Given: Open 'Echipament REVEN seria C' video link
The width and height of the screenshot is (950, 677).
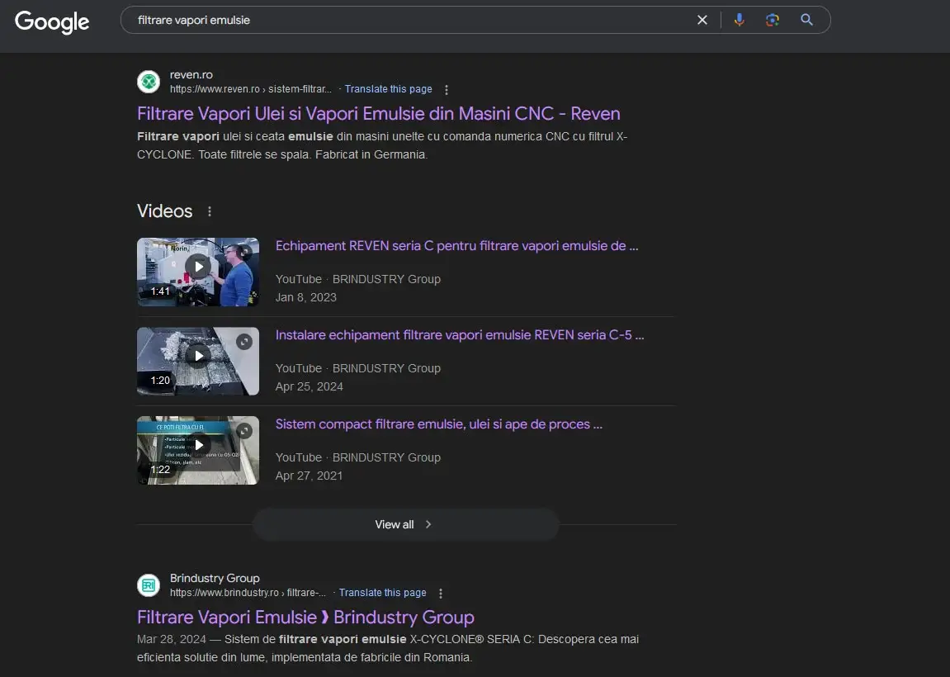Looking at the screenshot, I should [456, 246].
